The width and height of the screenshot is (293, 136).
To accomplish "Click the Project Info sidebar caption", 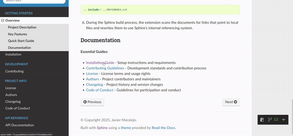I will [16, 81].
